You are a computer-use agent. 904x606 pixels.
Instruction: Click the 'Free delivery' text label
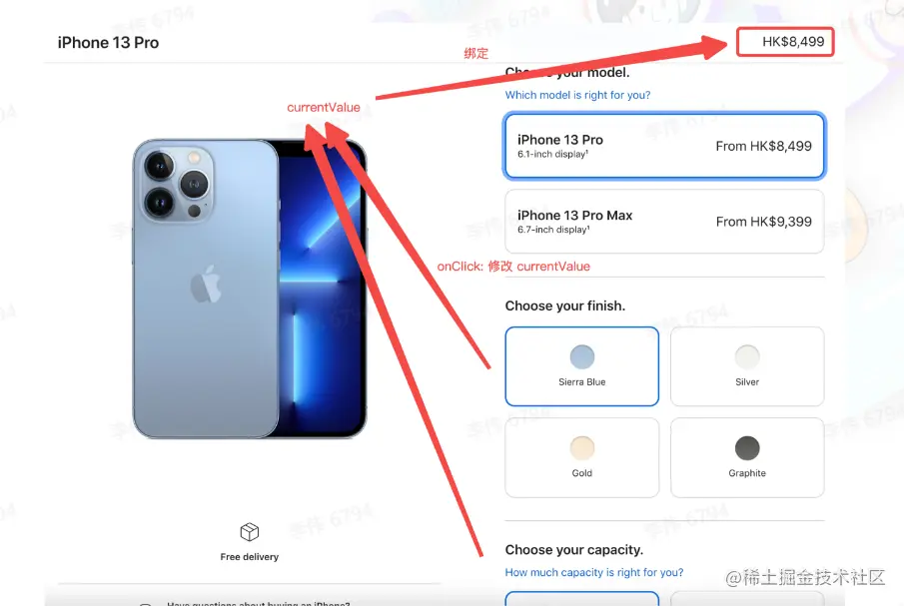pyautogui.click(x=249, y=557)
